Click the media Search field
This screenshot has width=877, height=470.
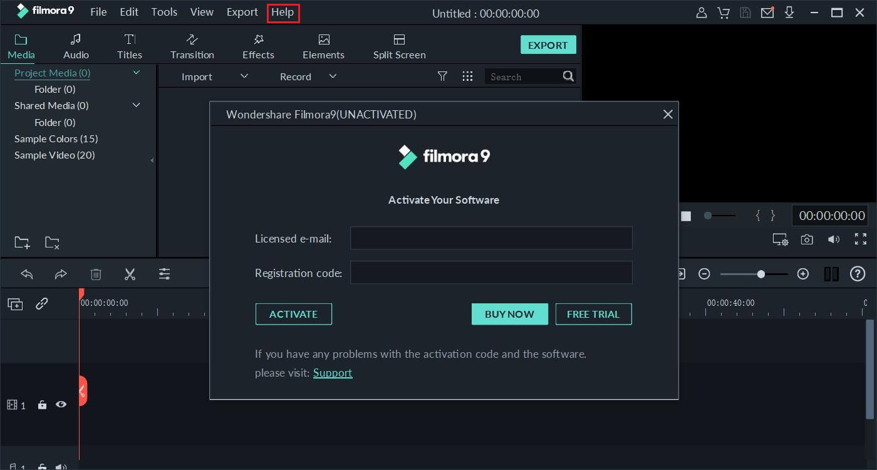pyautogui.click(x=523, y=76)
